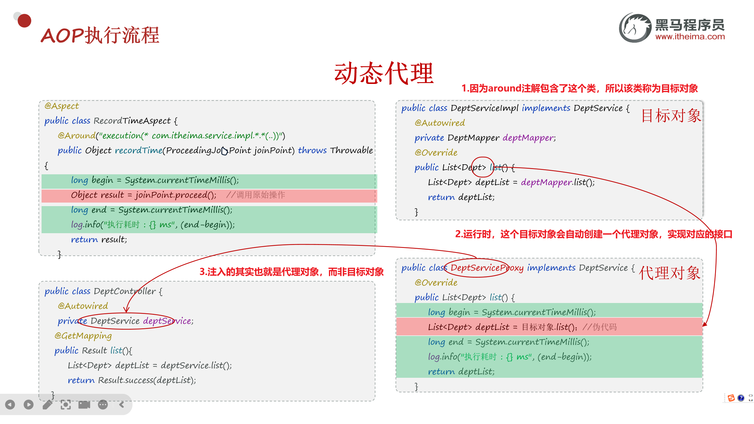The width and height of the screenshot is (754, 424).
Task: Collapse the slideshow toolbar with chevron
Action: pyautogui.click(x=122, y=405)
